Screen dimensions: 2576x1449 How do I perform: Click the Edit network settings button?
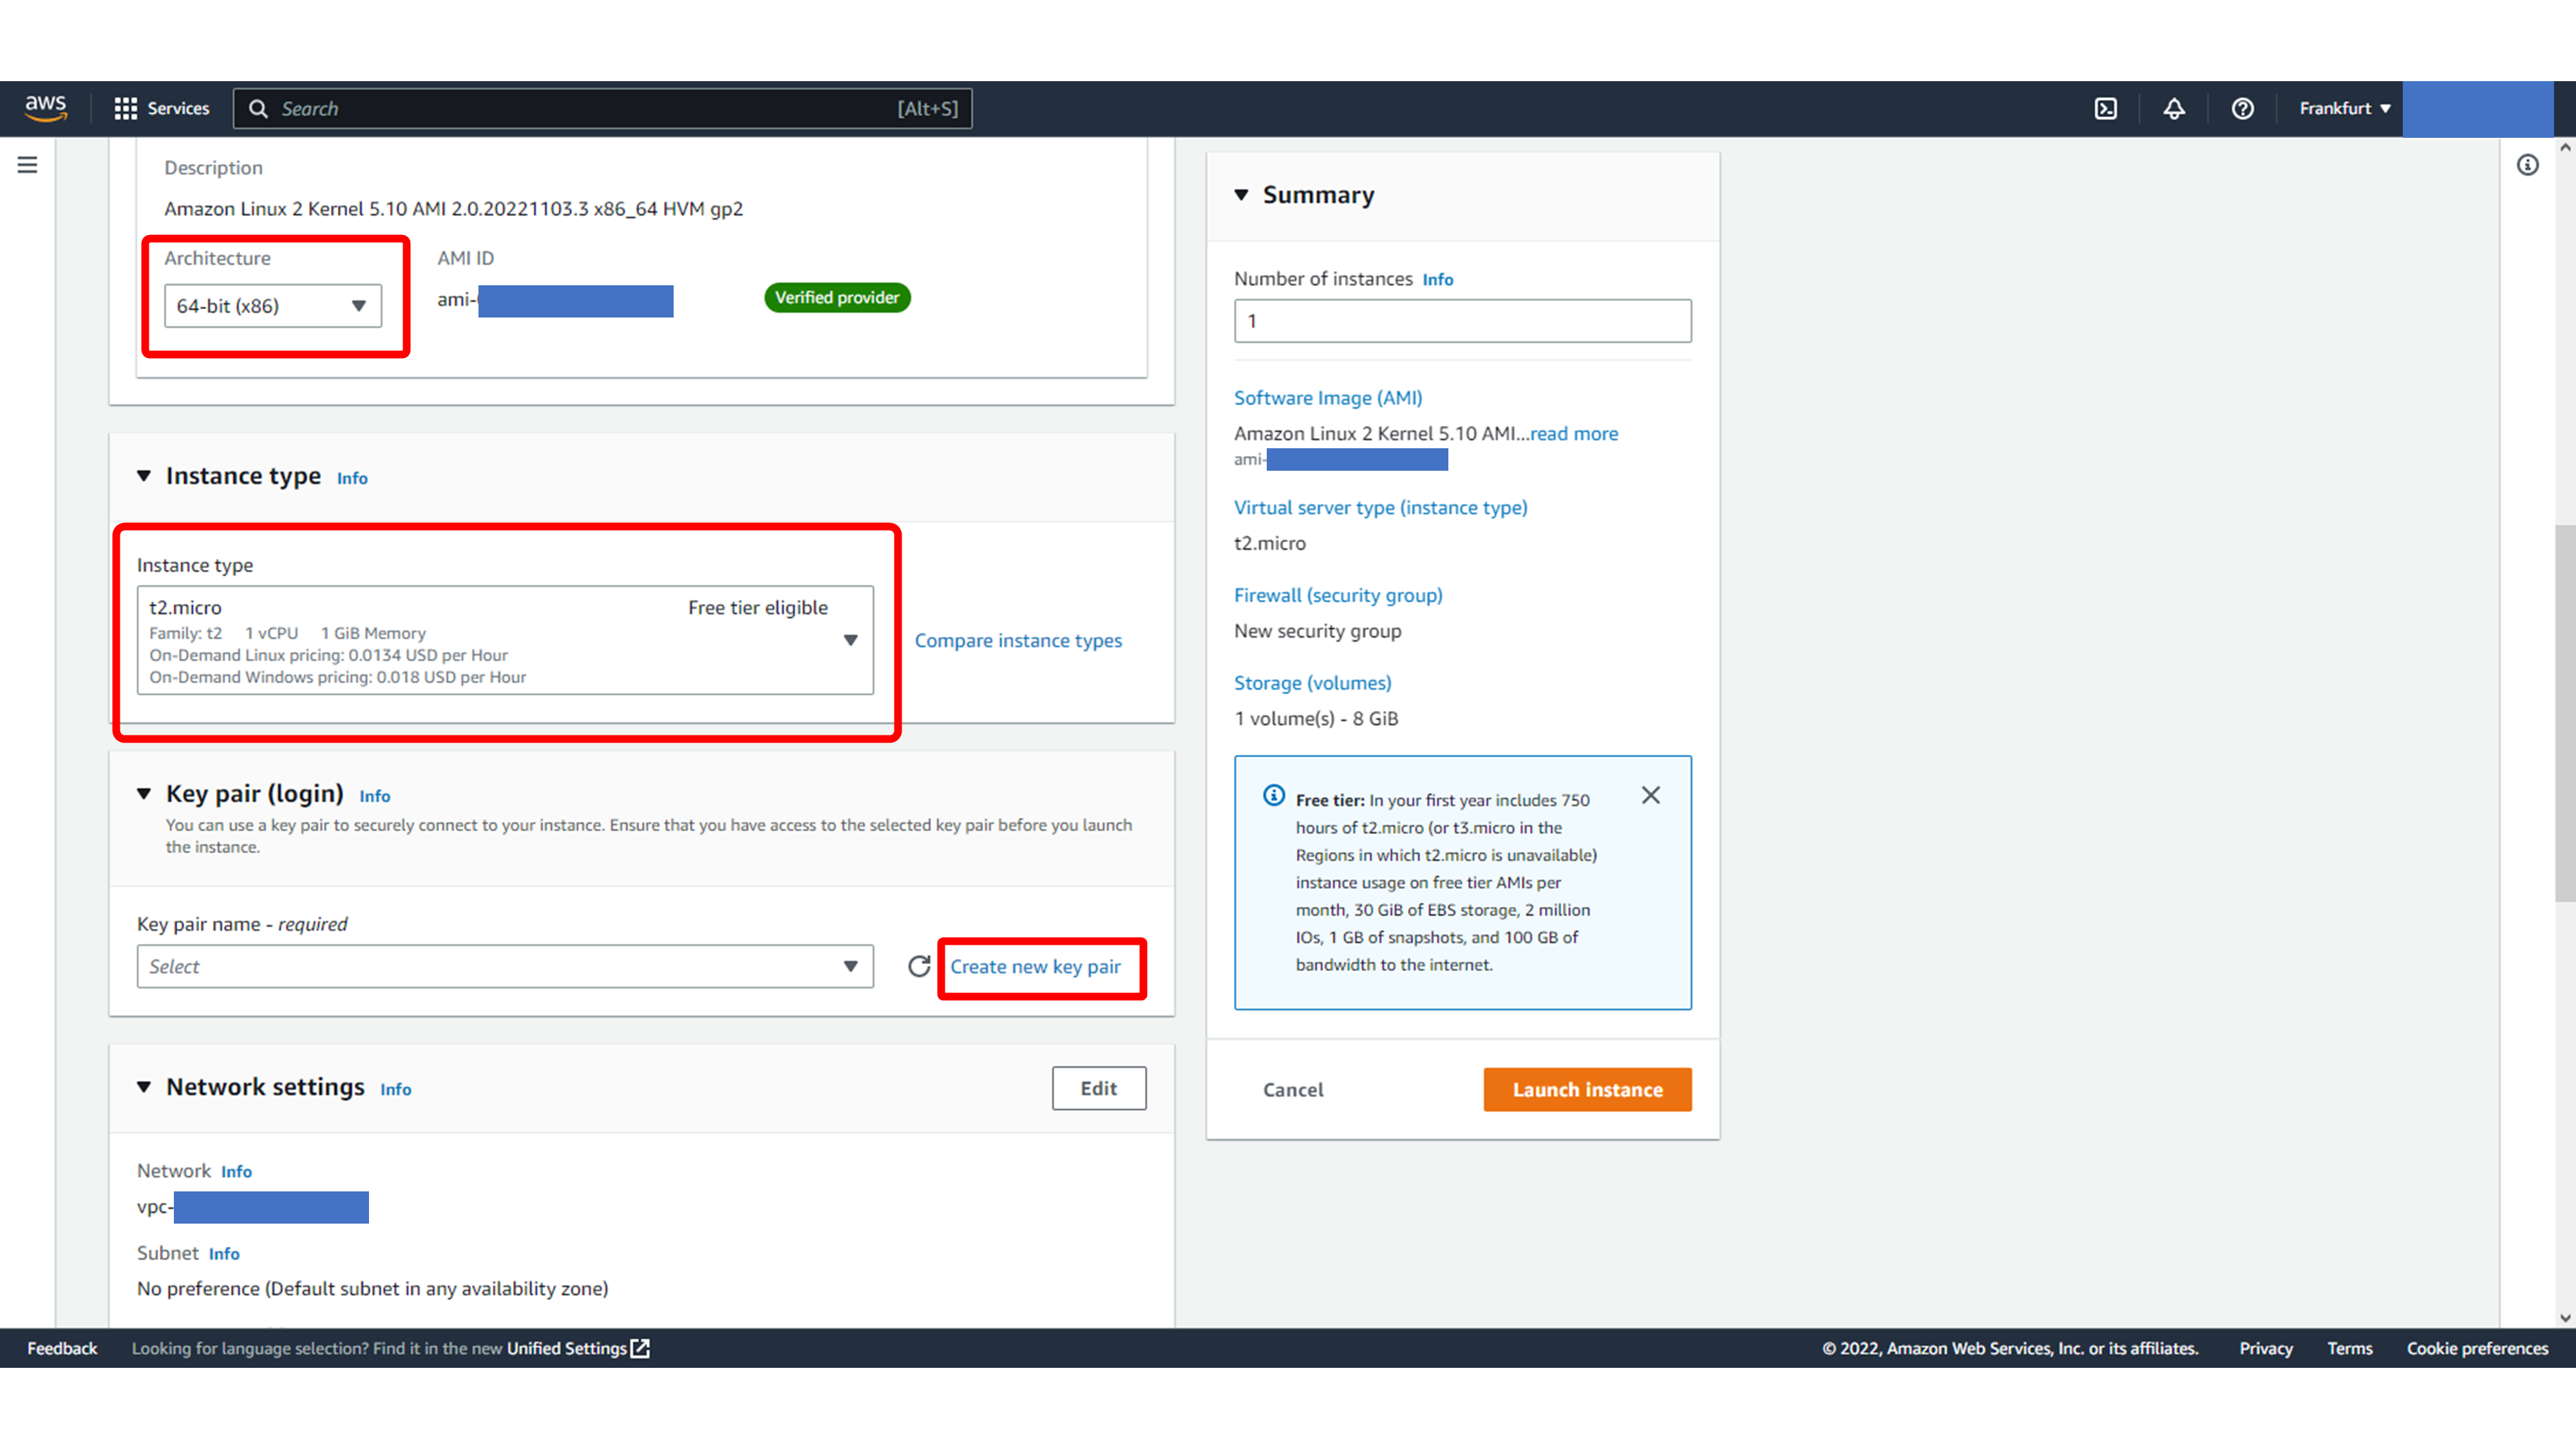coord(1098,1088)
